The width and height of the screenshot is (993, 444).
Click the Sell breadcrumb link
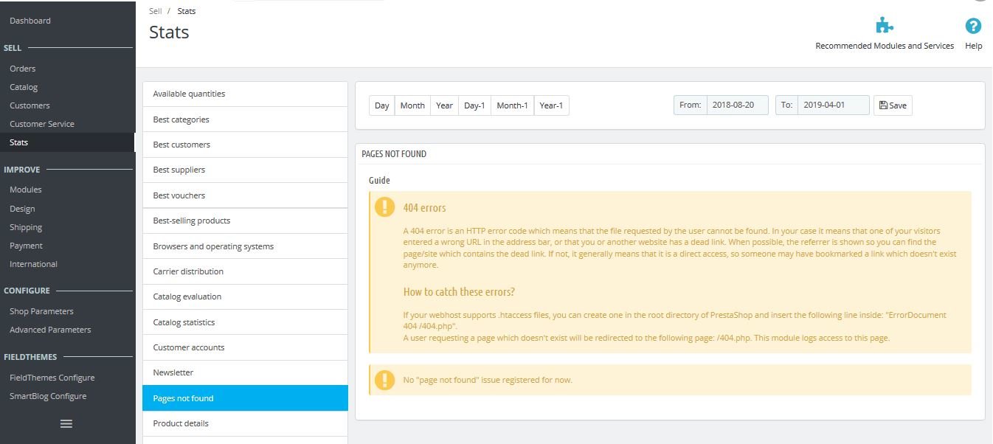coord(155,11)
